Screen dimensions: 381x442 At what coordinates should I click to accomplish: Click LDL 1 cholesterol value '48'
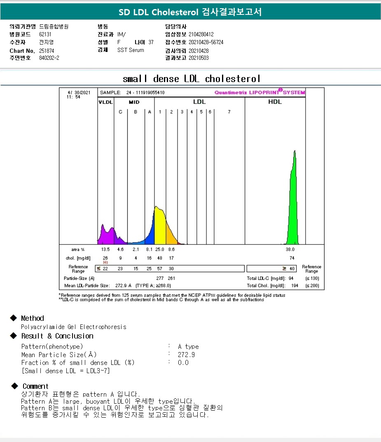coord(160,258)
